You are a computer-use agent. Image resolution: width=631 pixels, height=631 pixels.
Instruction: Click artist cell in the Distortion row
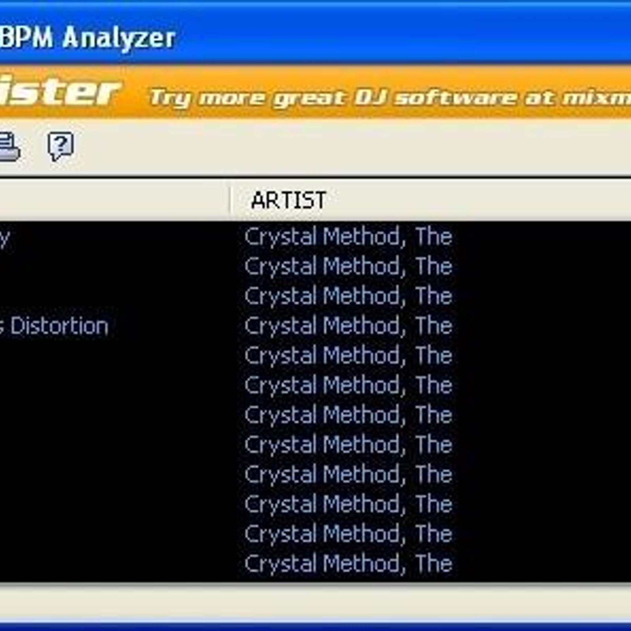348,326
